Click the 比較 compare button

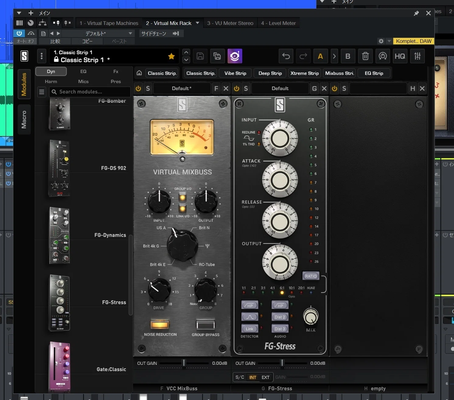(x=55, y=41)
